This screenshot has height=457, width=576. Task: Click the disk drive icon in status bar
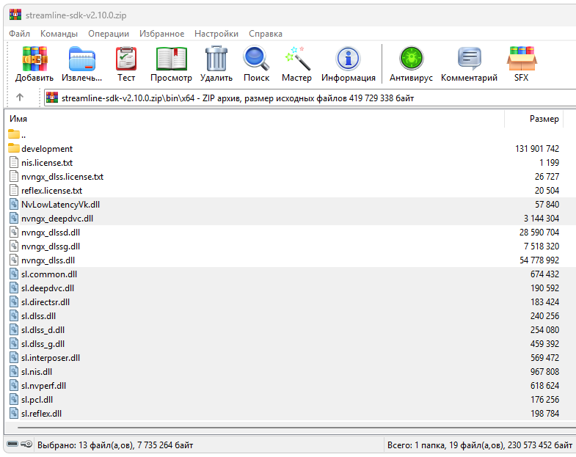click(x=12, y=445)
